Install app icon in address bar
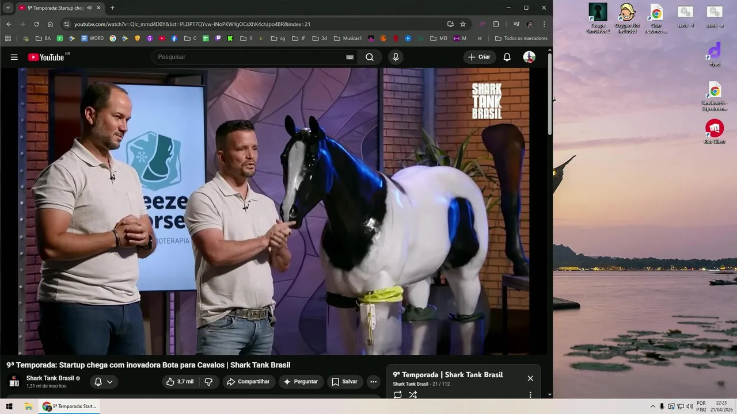 pyautogui.click(x=450, y=24)
